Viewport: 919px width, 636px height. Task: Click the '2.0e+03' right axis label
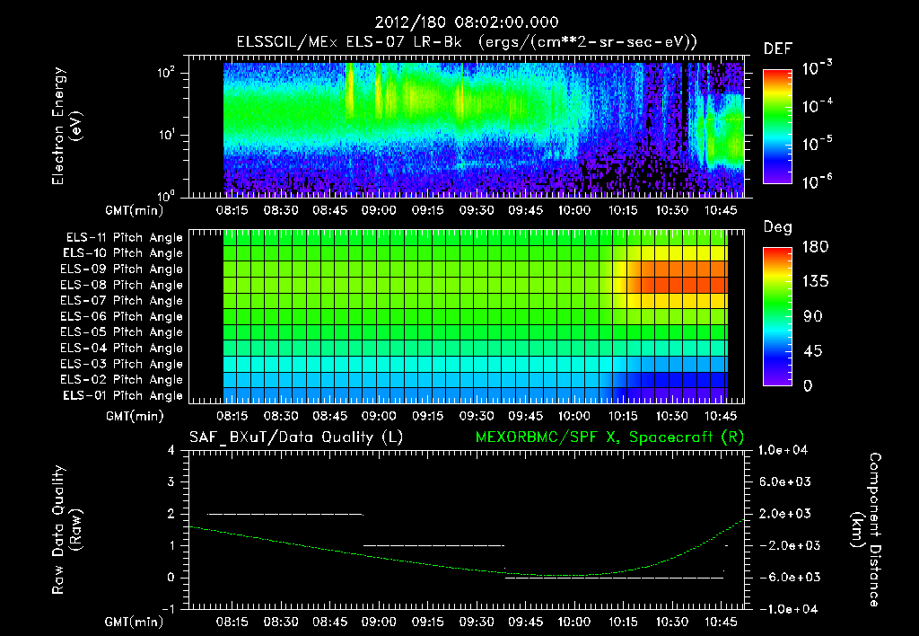[784, 514]
